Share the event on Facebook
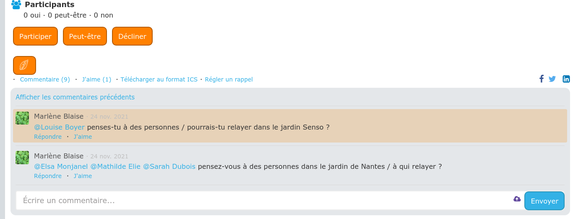 pos(542,79)
